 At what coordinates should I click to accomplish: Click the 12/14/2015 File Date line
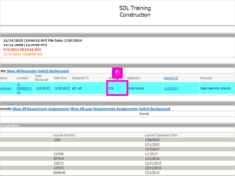coord(43,40)
